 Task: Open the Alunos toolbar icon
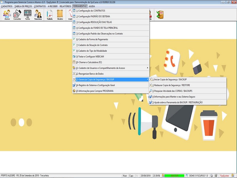[x=7, y=14]
